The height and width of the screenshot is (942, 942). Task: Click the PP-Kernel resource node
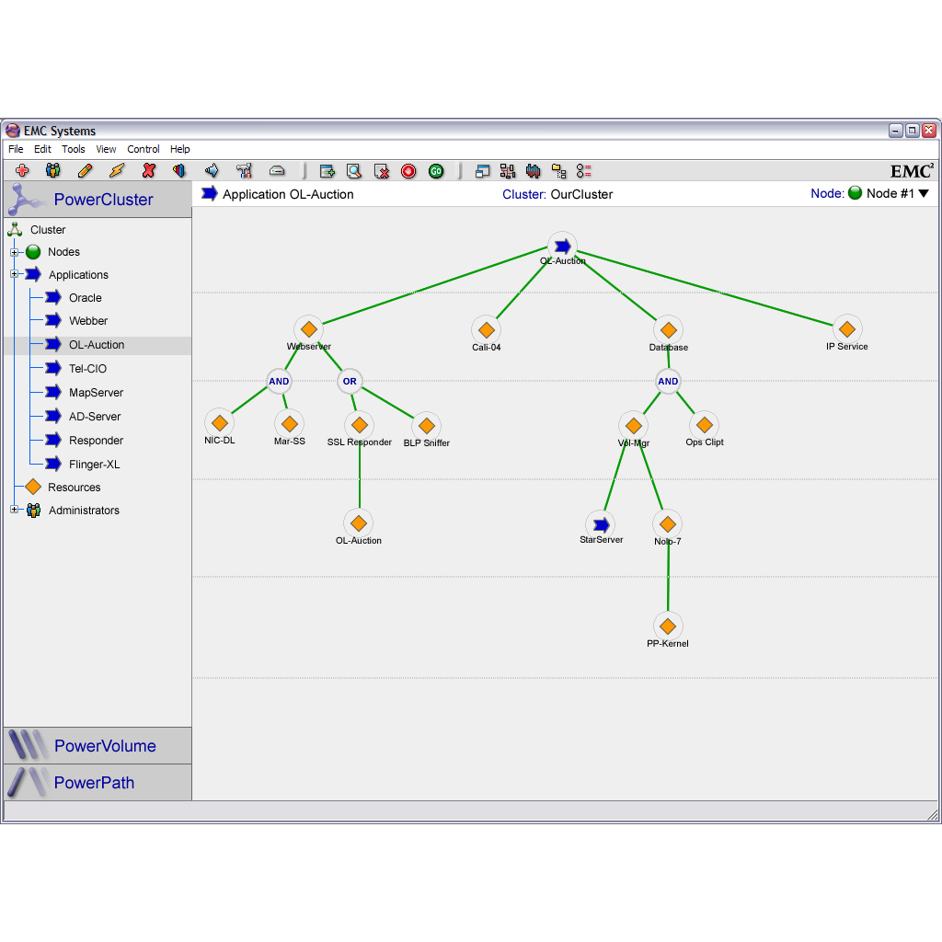668,626
